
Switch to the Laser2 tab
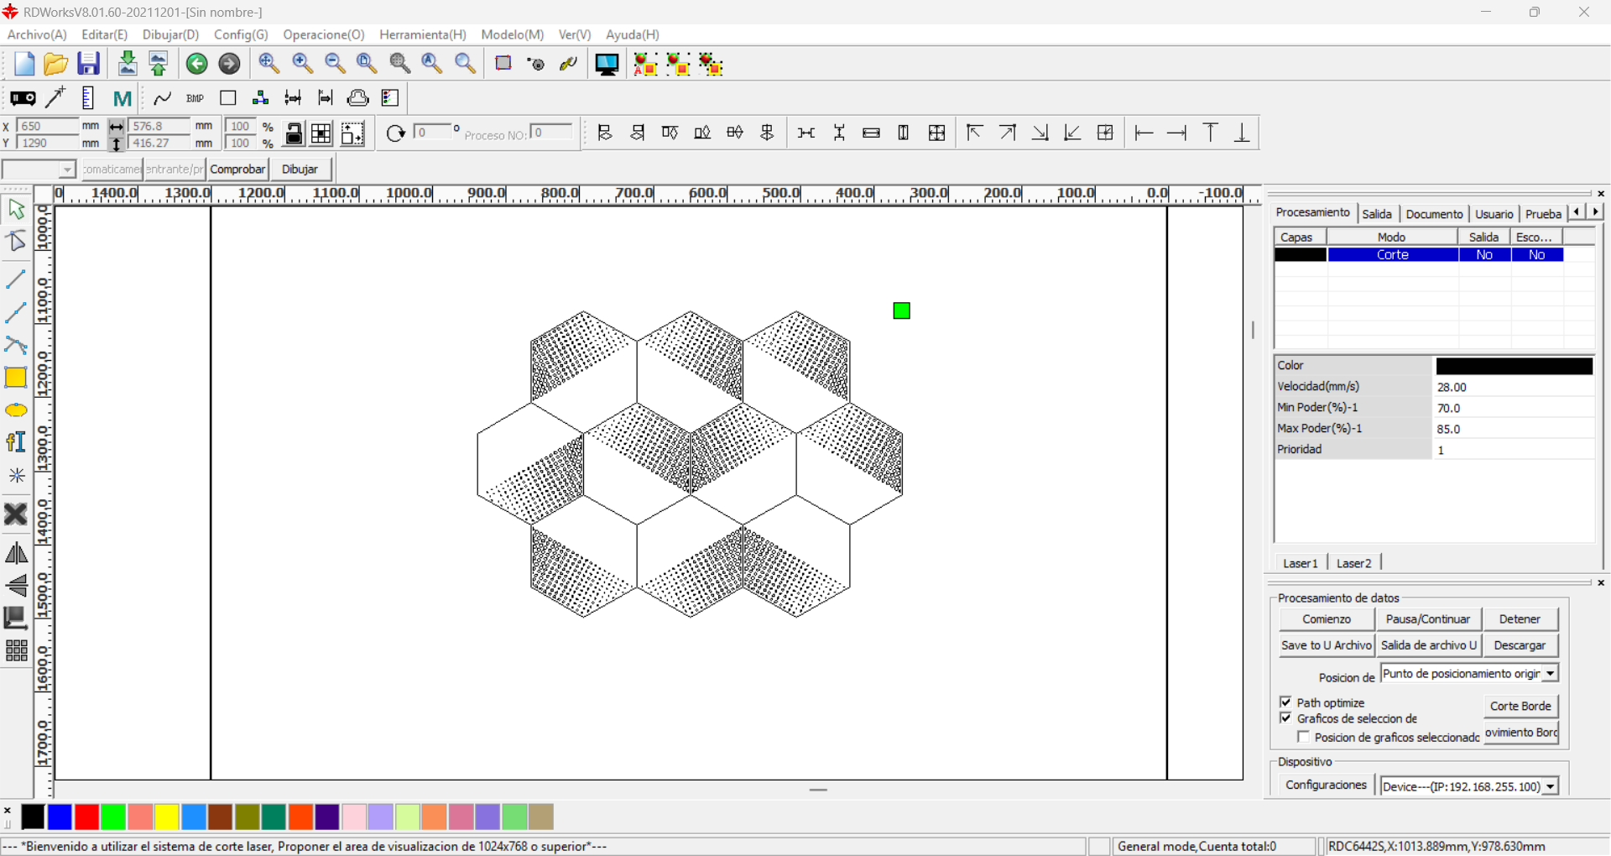point(1353,563)
